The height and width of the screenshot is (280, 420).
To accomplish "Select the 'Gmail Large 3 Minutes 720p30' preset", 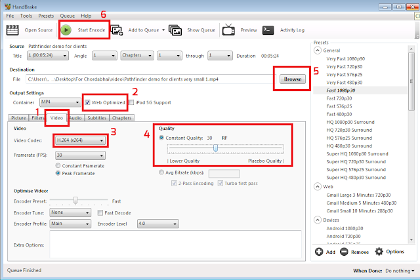I will pos(358,195).
